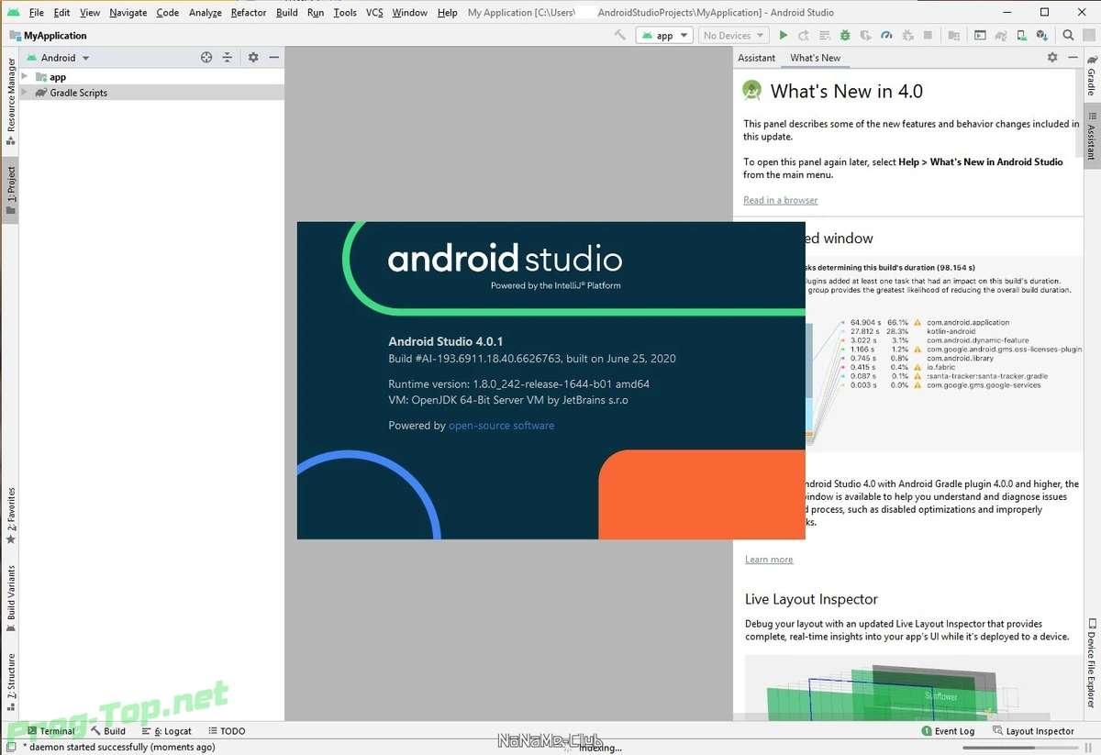This screenshot has height=755, width=1101.
Task: Select the app module tree row
Action: tap(151, 77)
